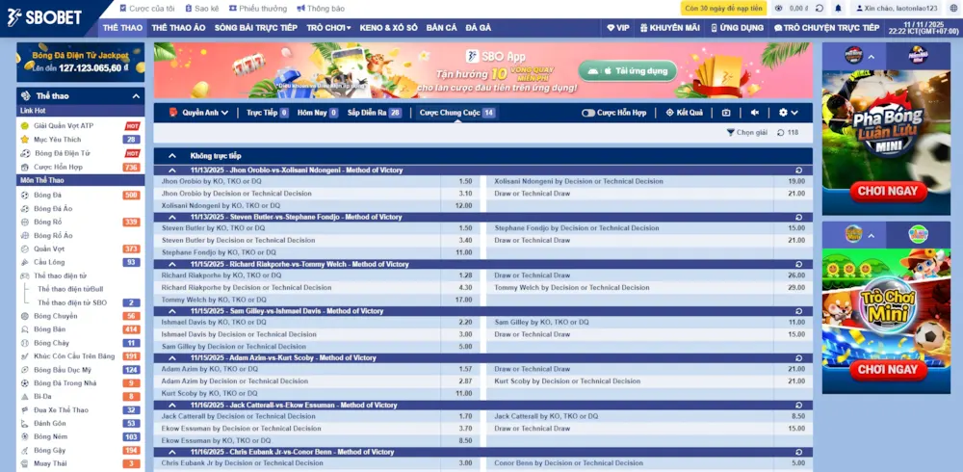
Task: Click the notification bell icon
Action: pos(838,8)
